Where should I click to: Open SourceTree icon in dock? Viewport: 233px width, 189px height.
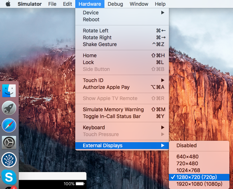(9, 160)
